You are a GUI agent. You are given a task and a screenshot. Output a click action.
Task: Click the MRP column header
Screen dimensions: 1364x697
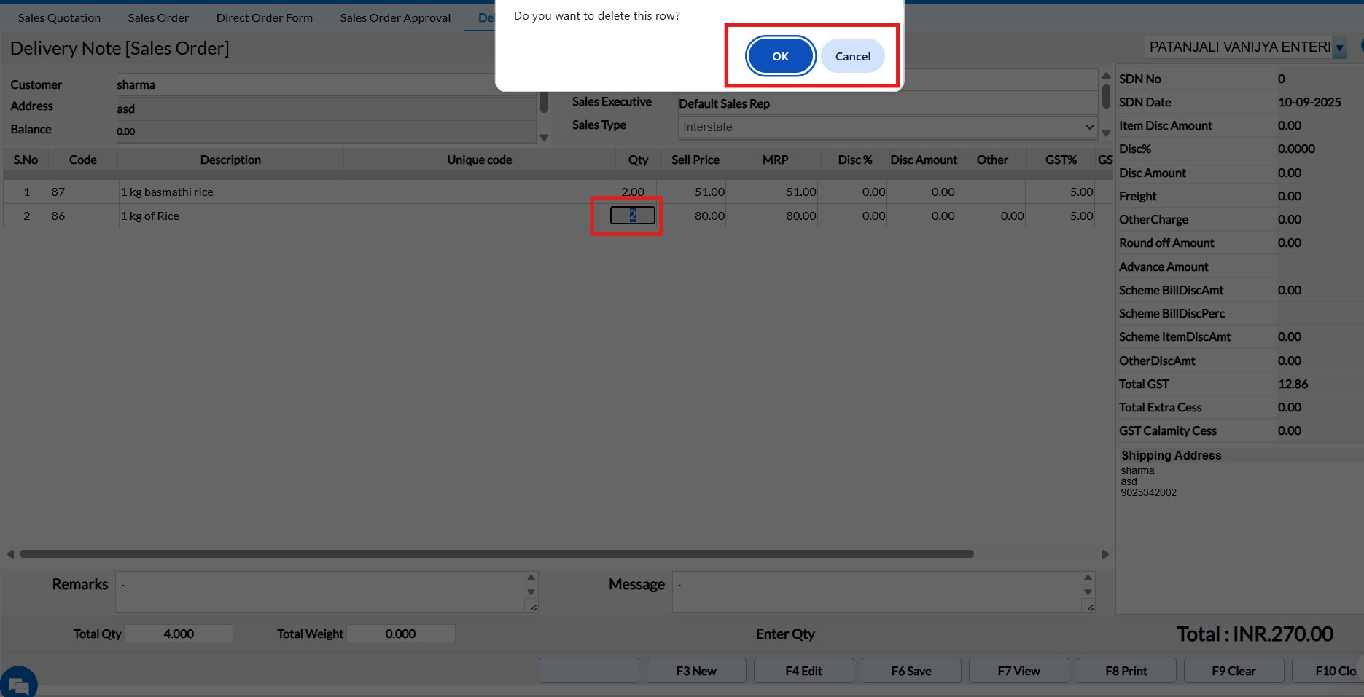pyautogui.click(x=775, y=160)
